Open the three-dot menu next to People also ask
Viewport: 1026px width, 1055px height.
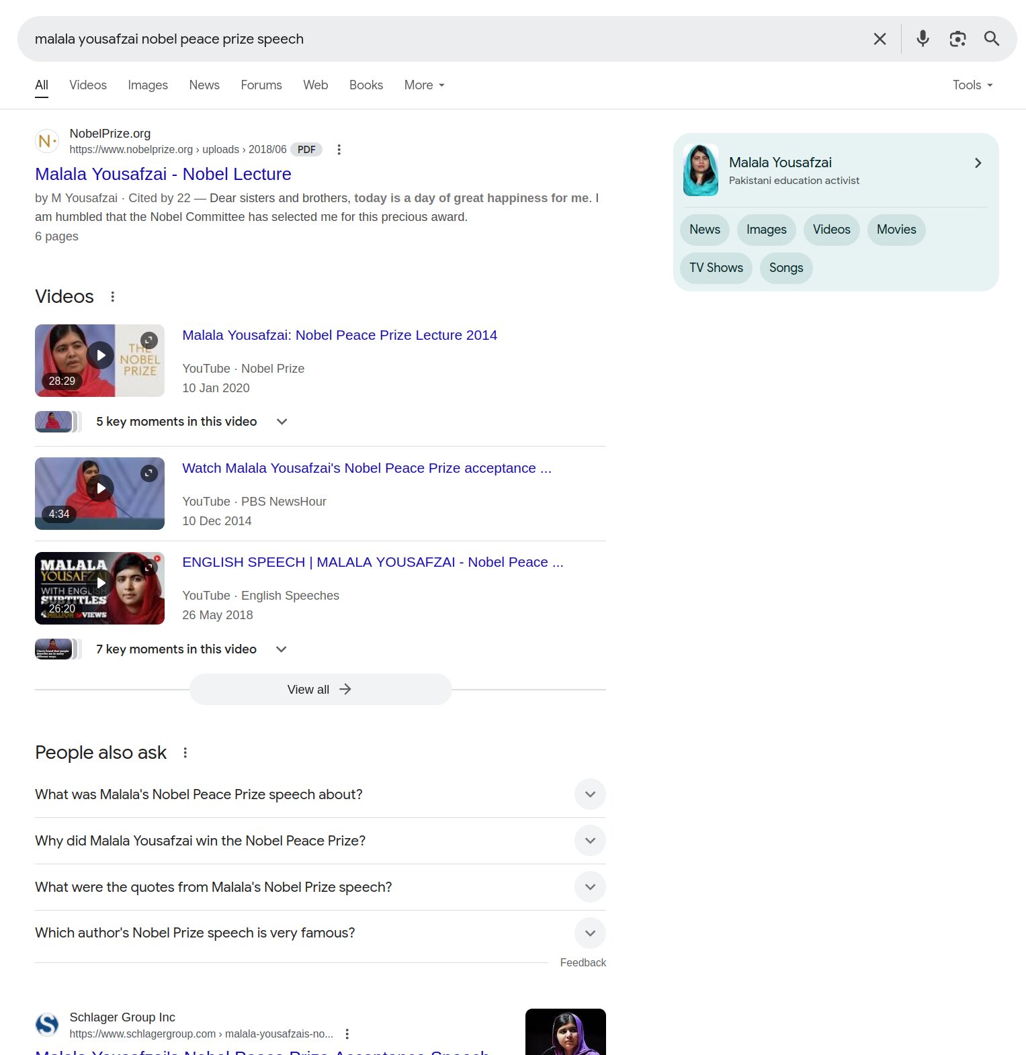click(x=185, y=753)
